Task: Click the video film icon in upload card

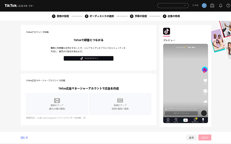Action: (x=57, y=100)
